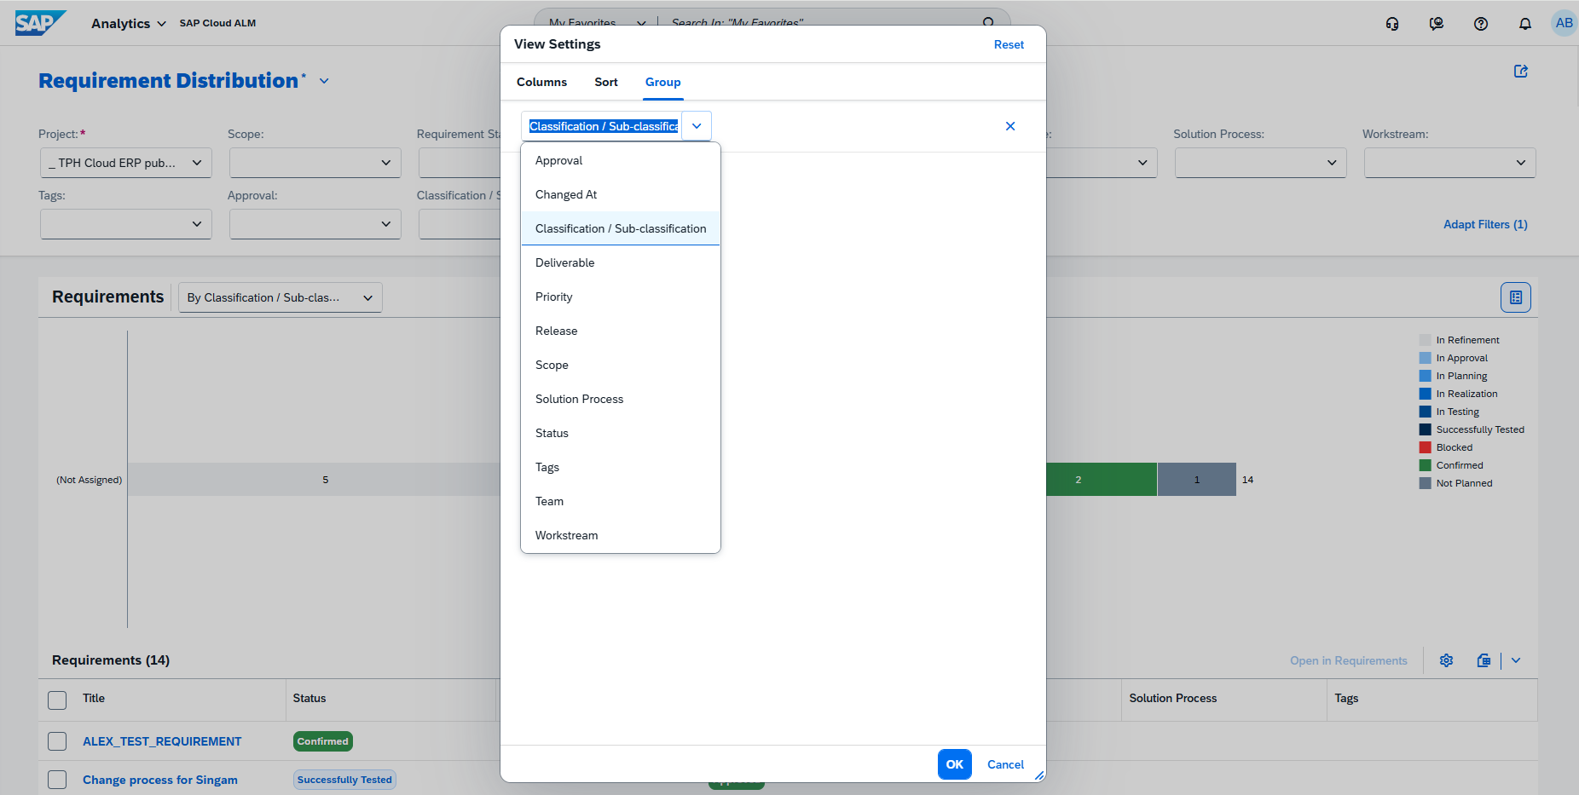1579x795 pixels.
Task: Check the select-all checkbox by Title
Action: tap(57, 700)
